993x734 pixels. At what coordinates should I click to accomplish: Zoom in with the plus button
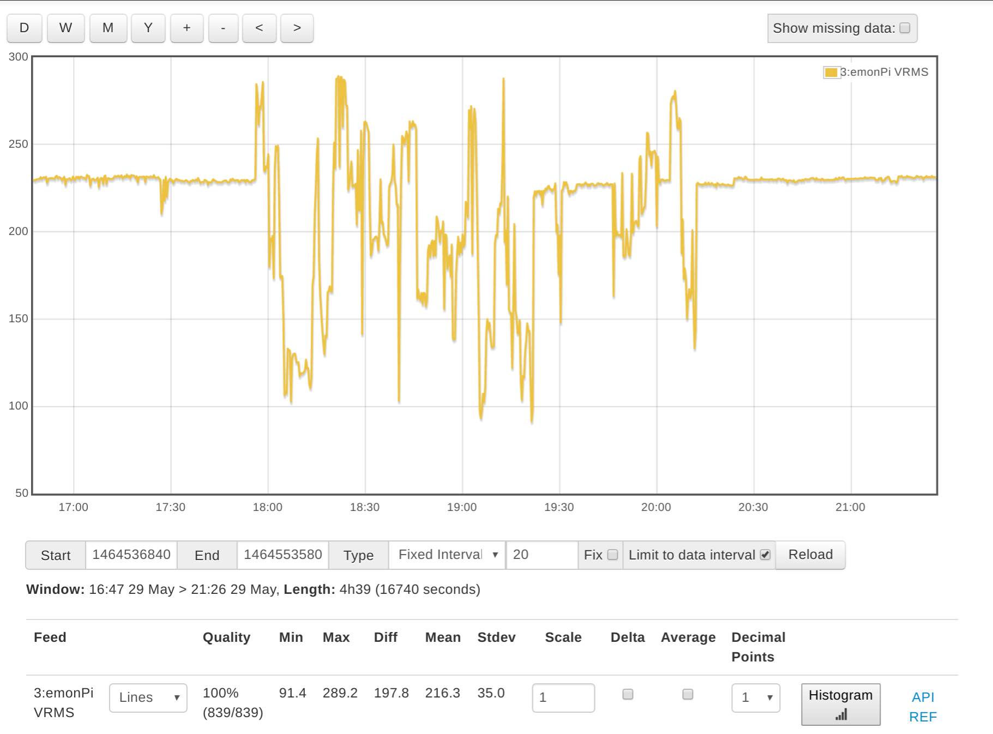[x=186, y=28]
